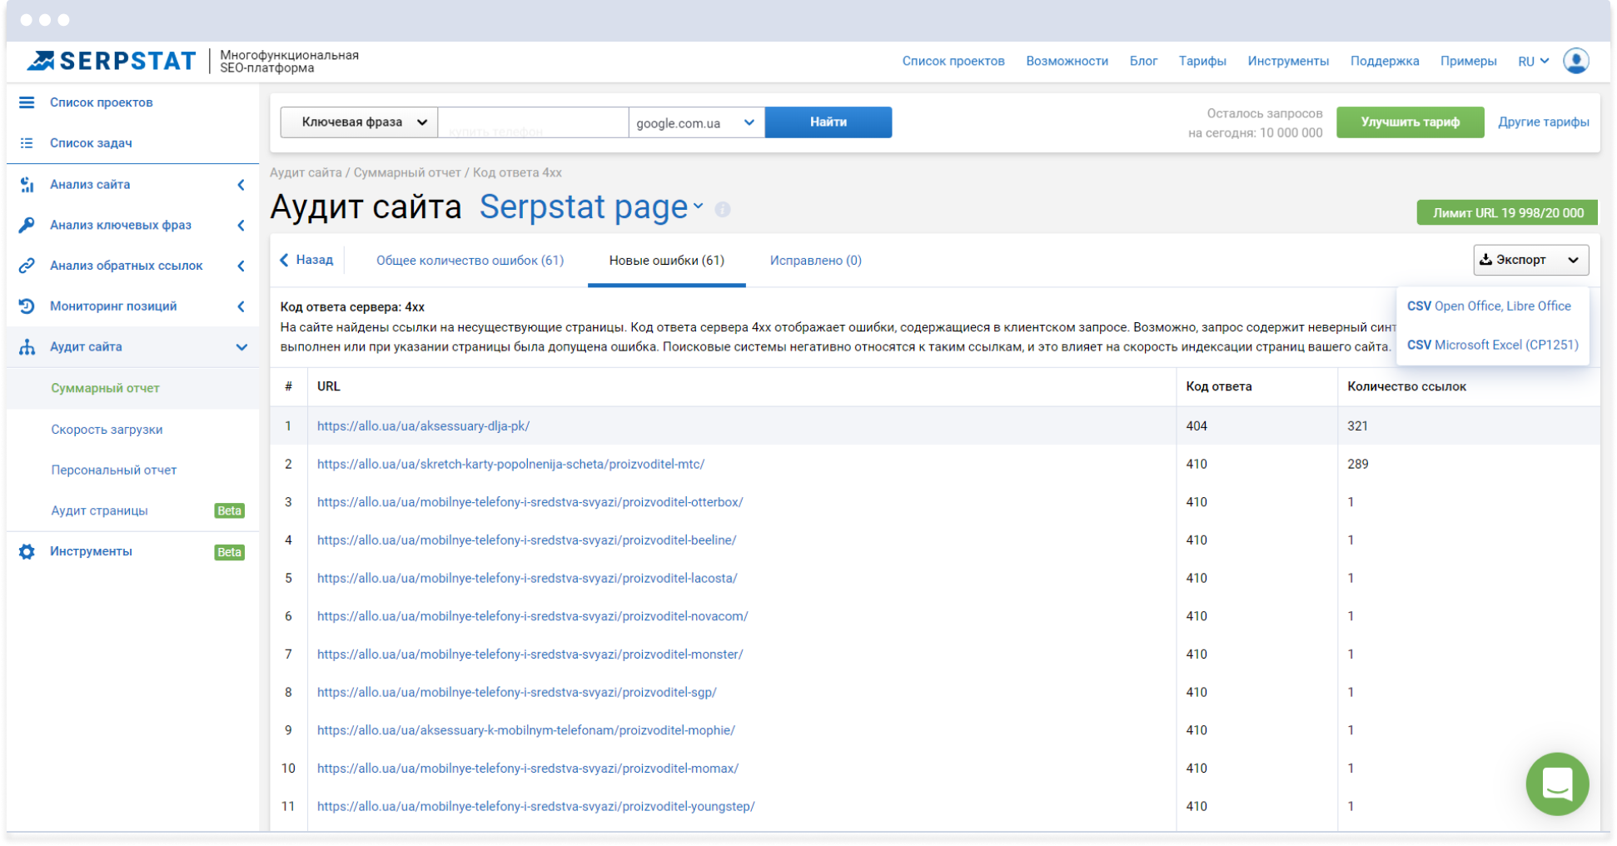Switch to the Исправлено (0) tab
The image size is (1617, 846).
click(815, 261)
